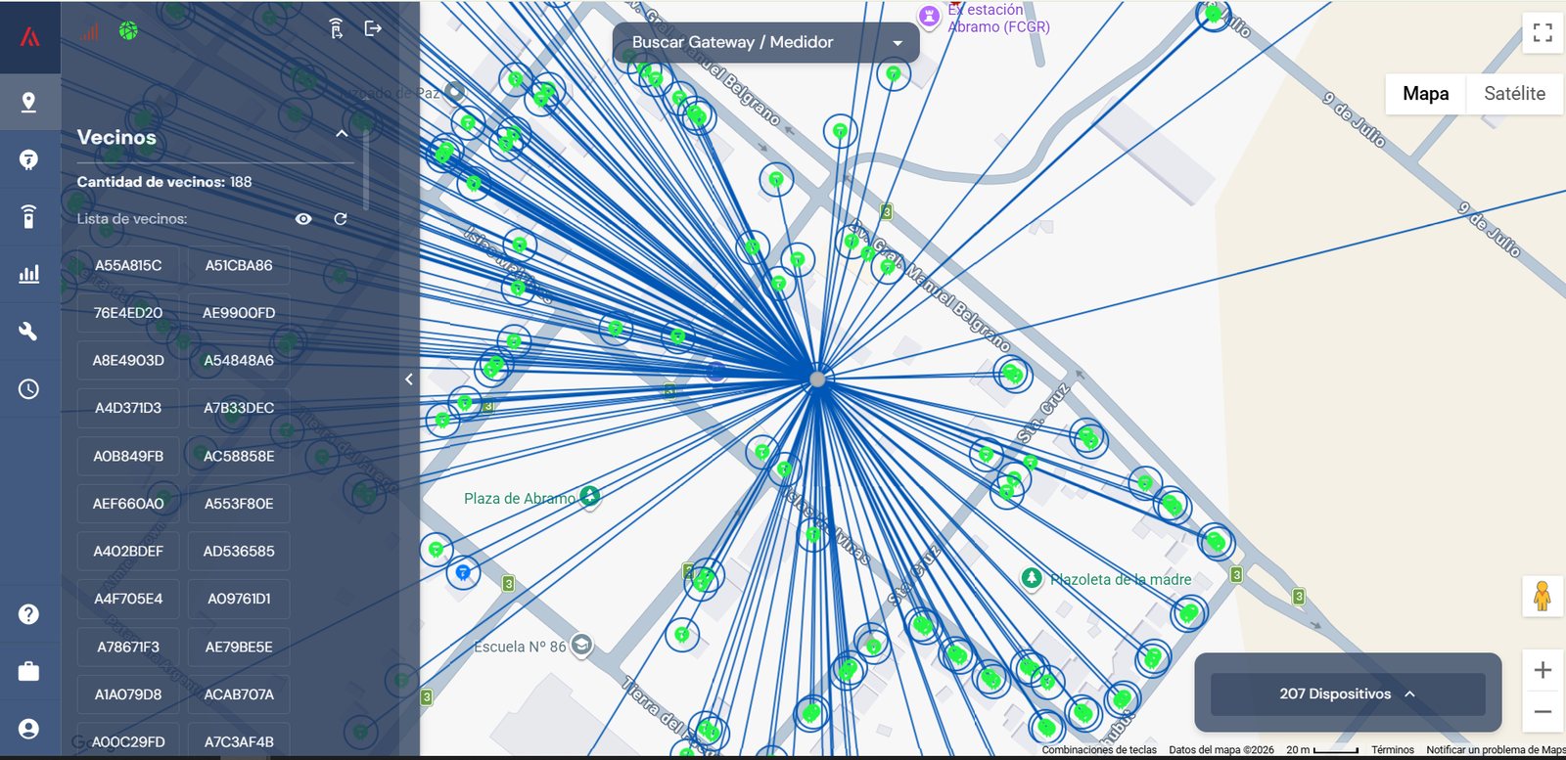This screenshot has height=760, width=1566.
Task: Click the wireless device transfer icon
Action: click(x=336, y=28)
